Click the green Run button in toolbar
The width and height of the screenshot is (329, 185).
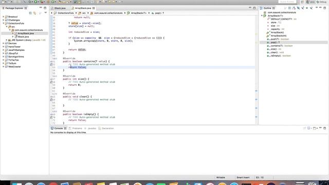(x=35, y=2)
